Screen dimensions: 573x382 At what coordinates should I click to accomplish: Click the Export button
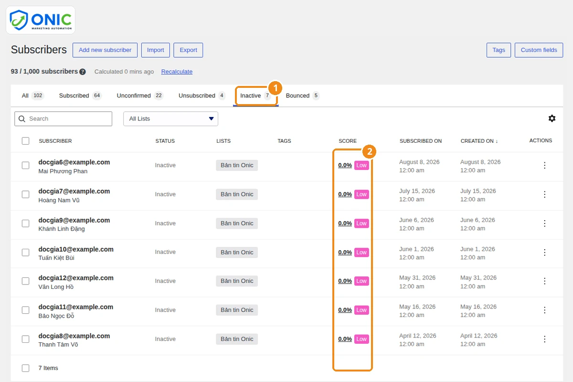189,50
